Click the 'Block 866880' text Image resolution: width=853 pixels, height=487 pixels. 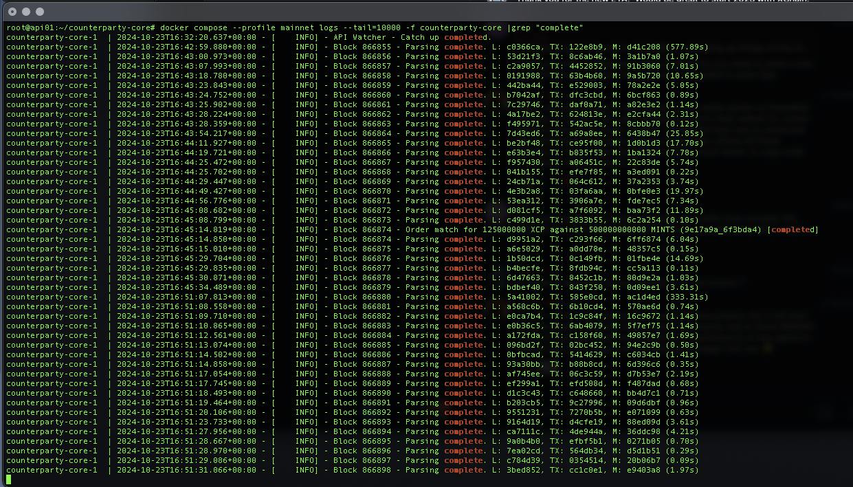(x=362, y=297)
